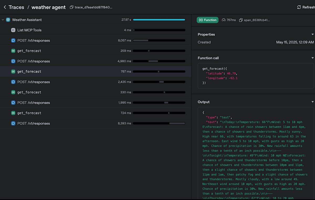The height and width of the screenshot is (200, 315).
Task: Click the weather agent title text
Action: coord(49,7)
